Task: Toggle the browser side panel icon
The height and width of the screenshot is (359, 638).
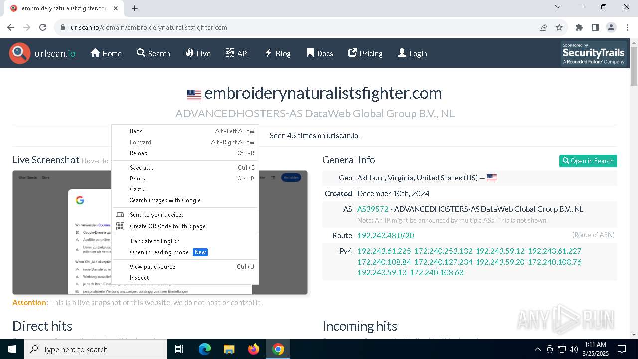Action: [x=595, y=27]
